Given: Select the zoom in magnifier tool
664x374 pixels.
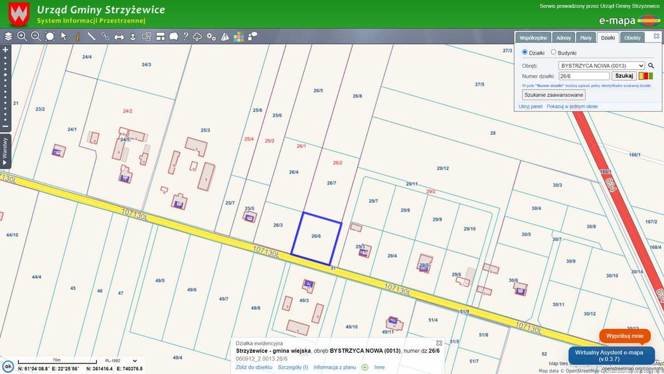Looking at the screenshot, I should coord(22,37).
